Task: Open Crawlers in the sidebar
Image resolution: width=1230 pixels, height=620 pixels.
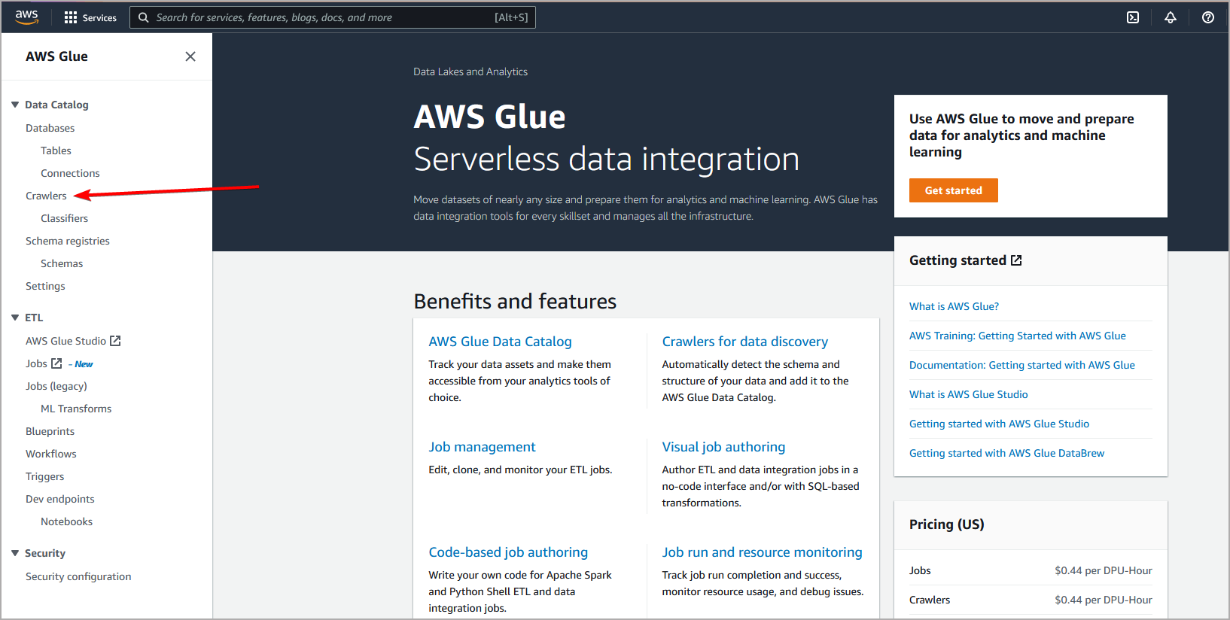Action: click(46, 196)
